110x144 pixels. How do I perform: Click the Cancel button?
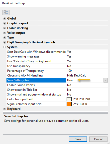click(98, 139)
